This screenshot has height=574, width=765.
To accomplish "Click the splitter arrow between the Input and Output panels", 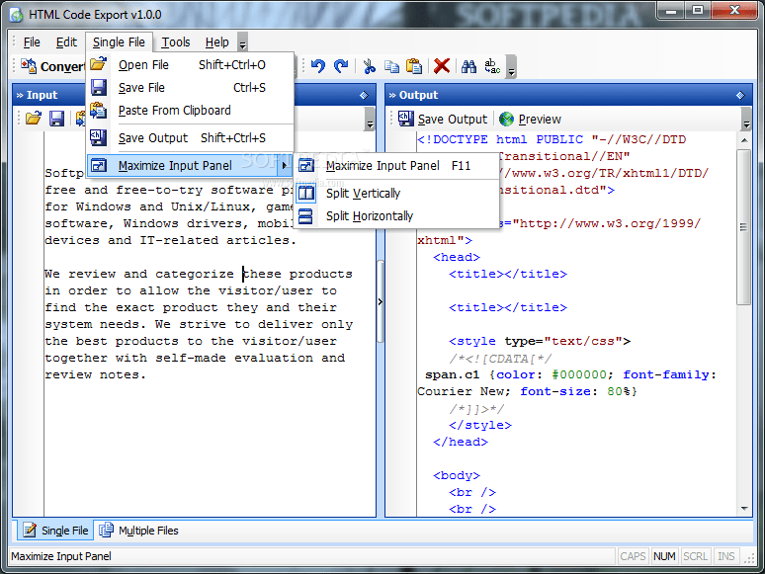I will [381, 302].
